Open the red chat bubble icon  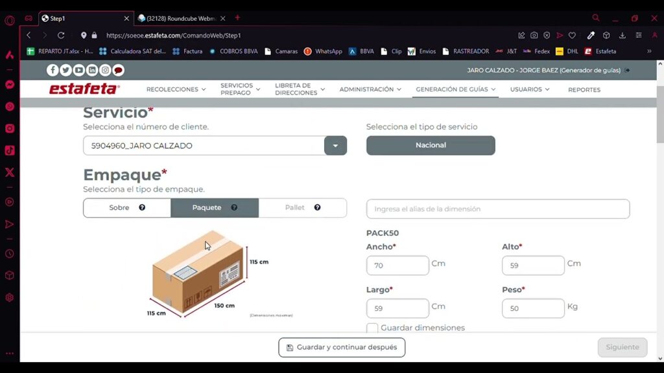point(118,70)
